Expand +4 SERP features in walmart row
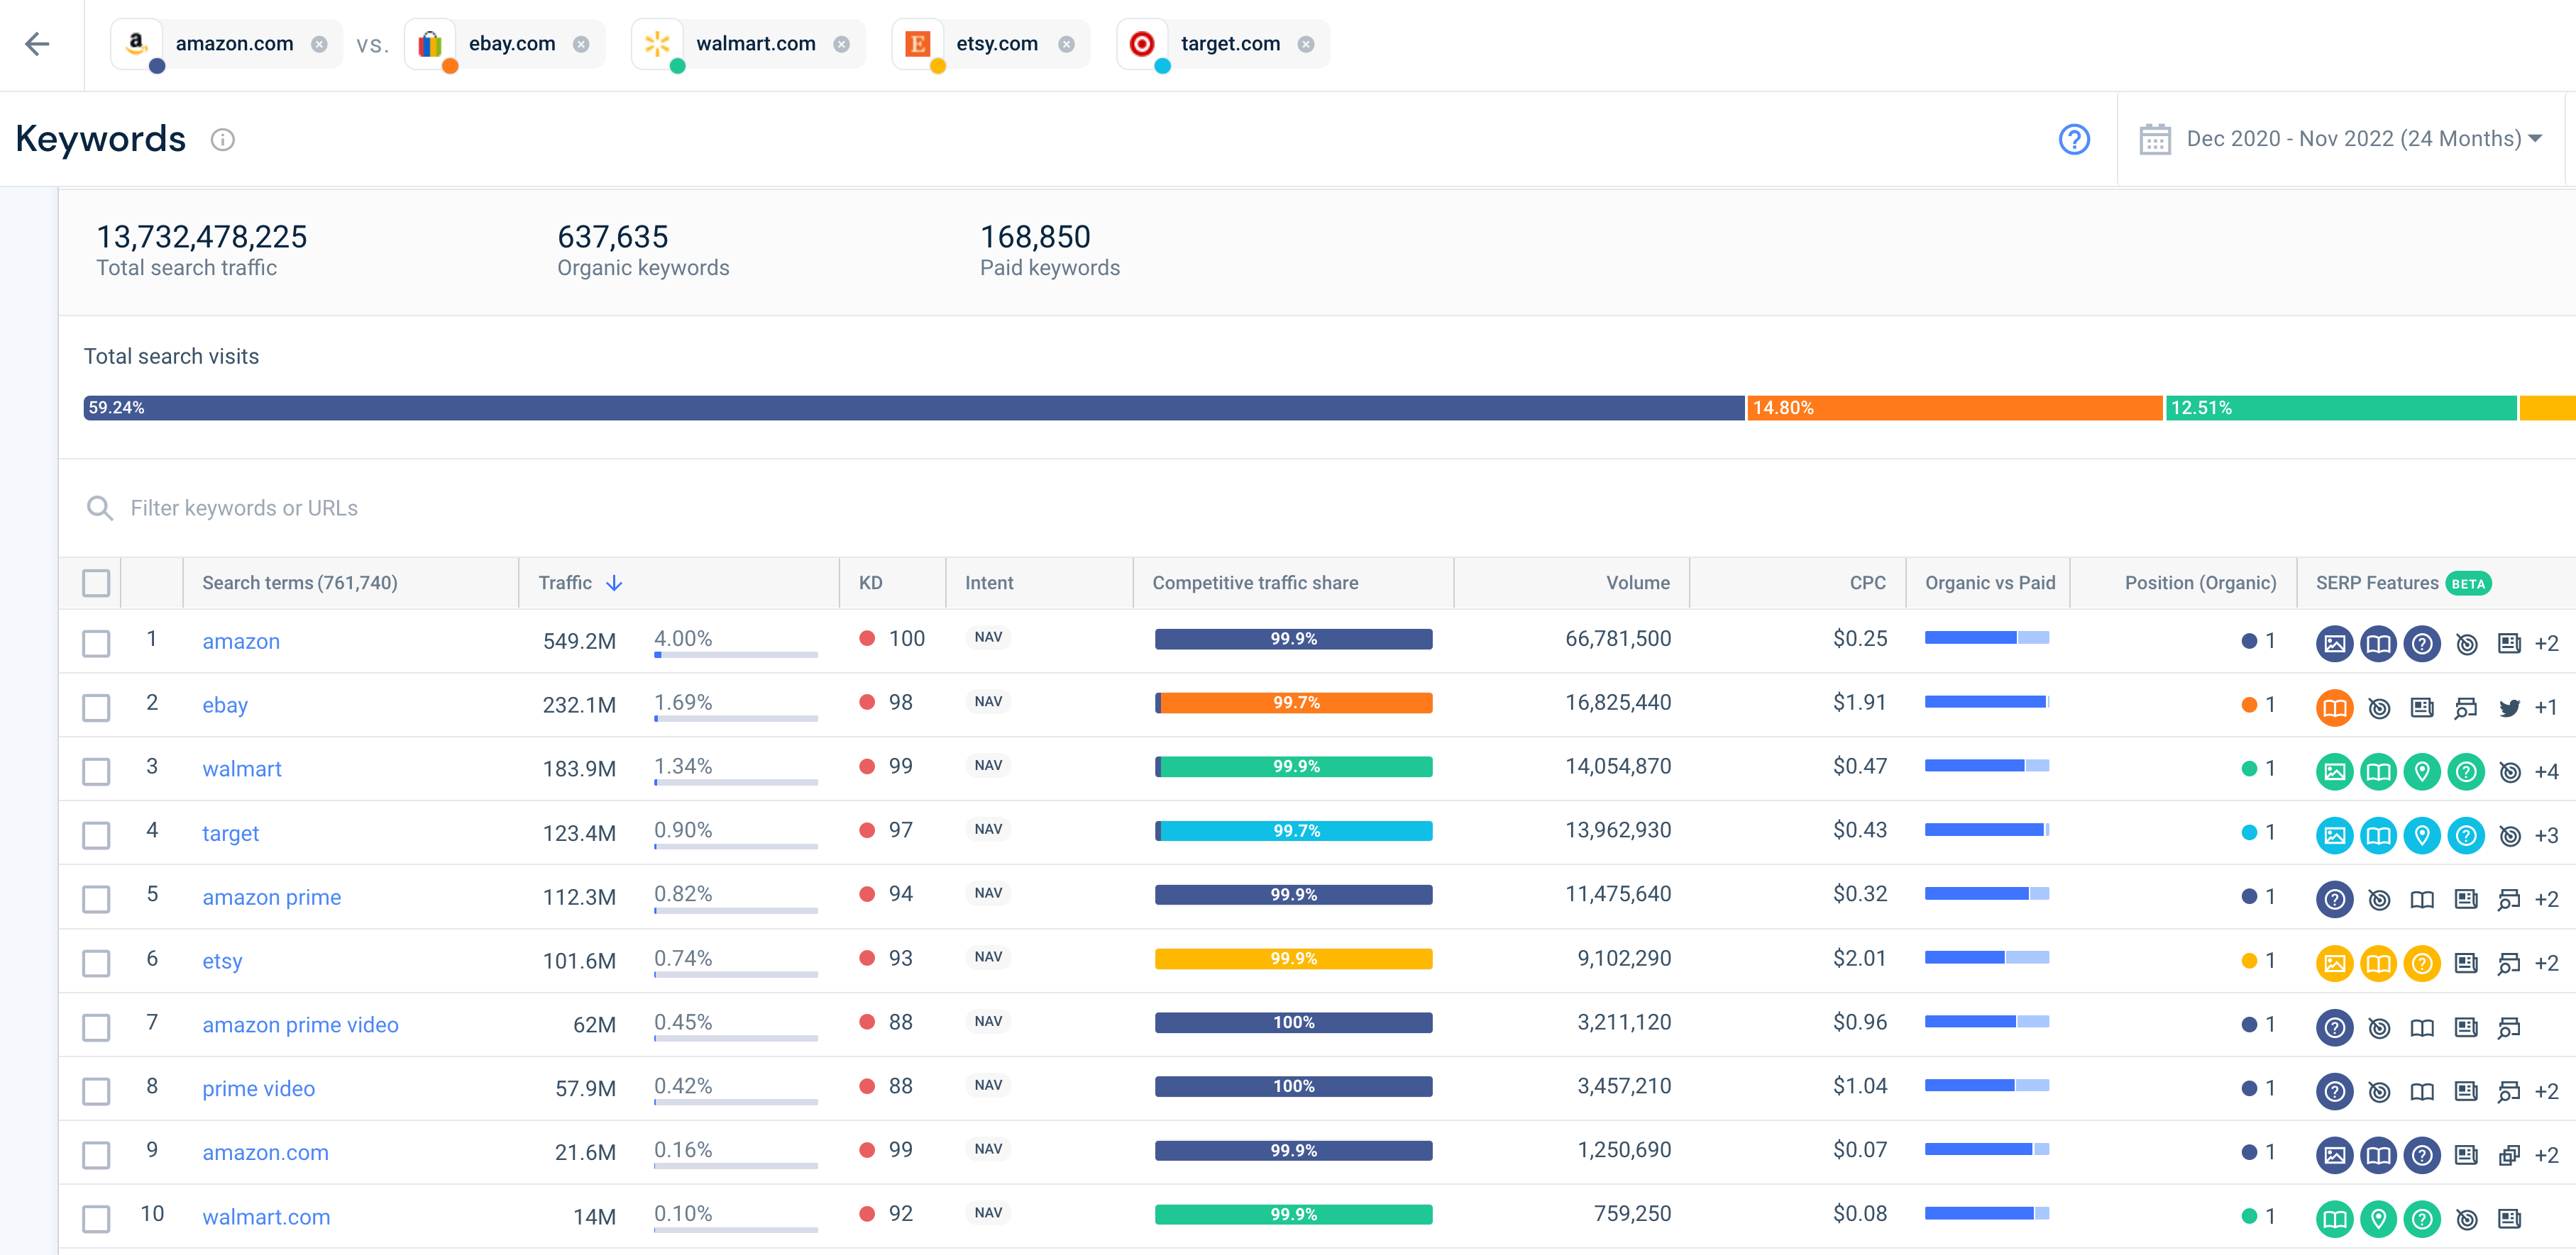Image resolution: width=2576 pixels, height=1255 pixels. [x=2546, y=771]
